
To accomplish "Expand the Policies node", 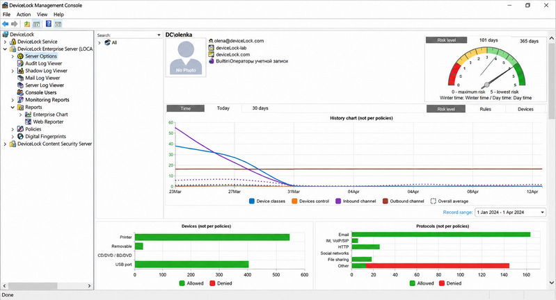I will tap(13, 129).
